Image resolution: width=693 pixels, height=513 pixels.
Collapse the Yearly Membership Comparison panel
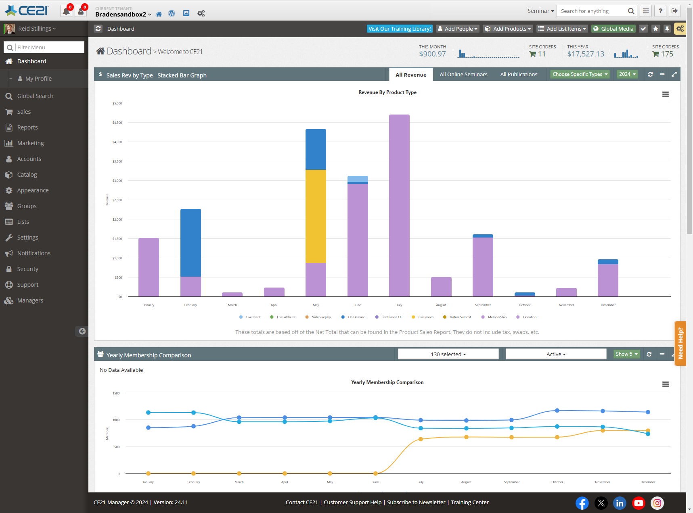[x=662, y=355]
